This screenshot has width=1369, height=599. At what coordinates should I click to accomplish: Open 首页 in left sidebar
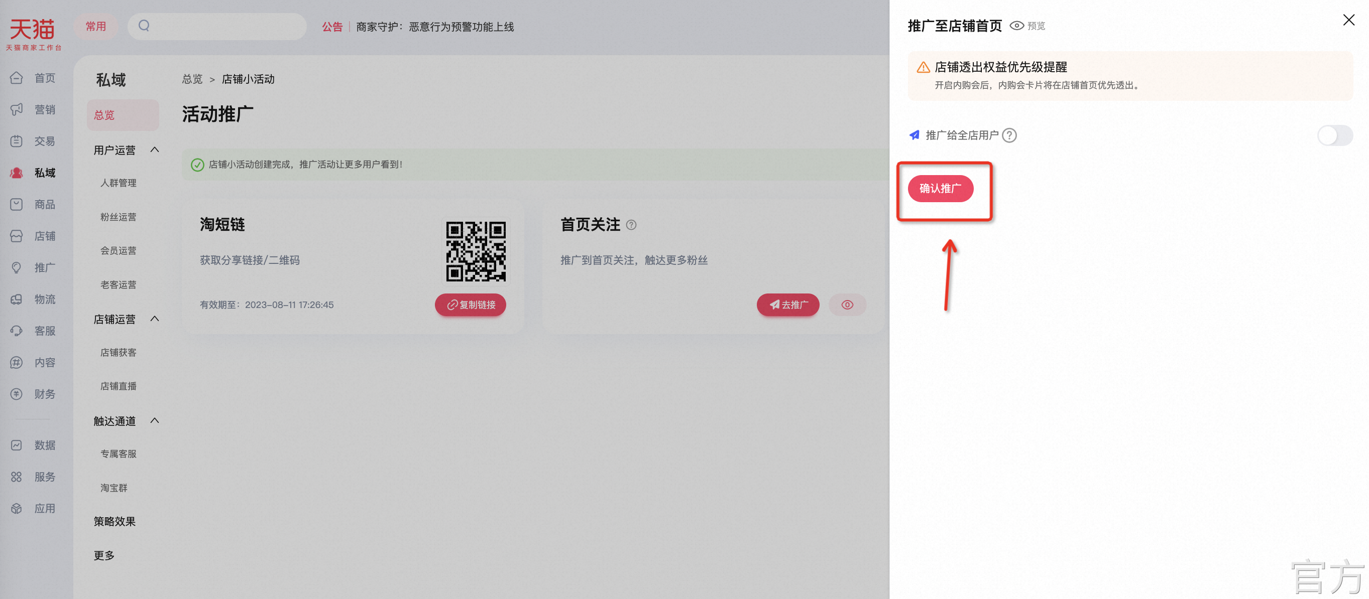tap(33, 78)
